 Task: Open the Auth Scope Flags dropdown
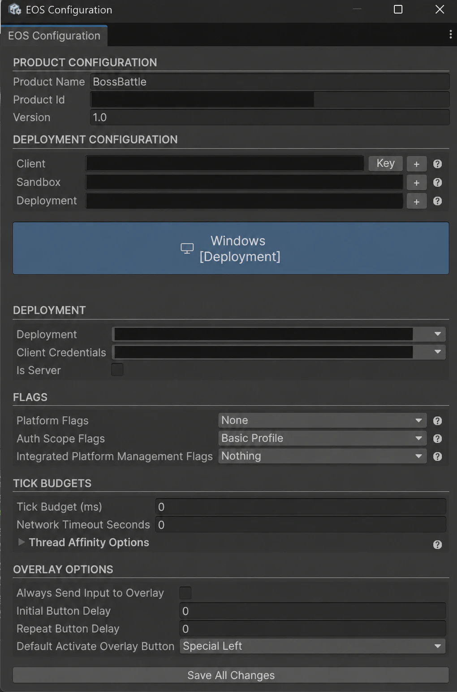coord(322,438)
